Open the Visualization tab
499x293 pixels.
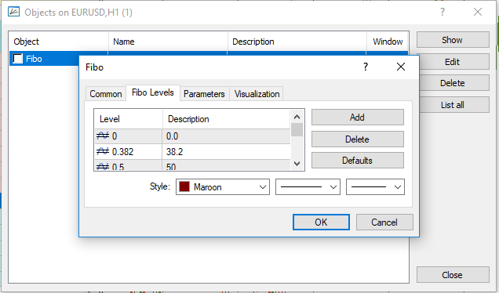point(257,94)
